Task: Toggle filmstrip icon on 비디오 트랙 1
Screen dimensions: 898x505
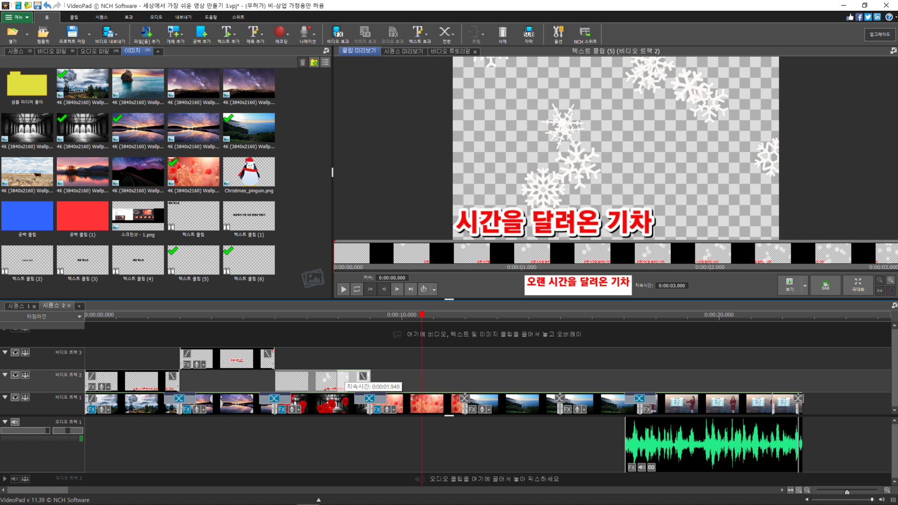Action: pos(25,397)
